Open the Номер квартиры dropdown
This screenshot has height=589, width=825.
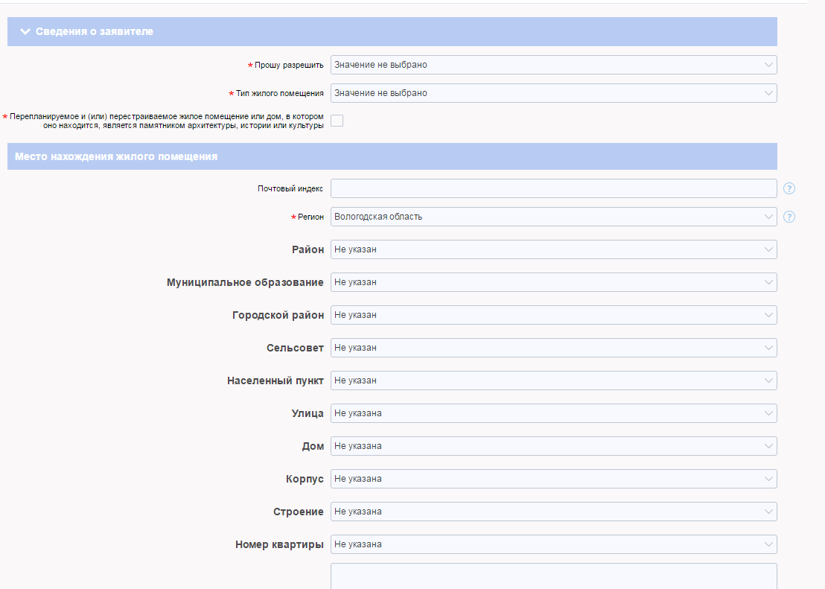click(553, 544)
